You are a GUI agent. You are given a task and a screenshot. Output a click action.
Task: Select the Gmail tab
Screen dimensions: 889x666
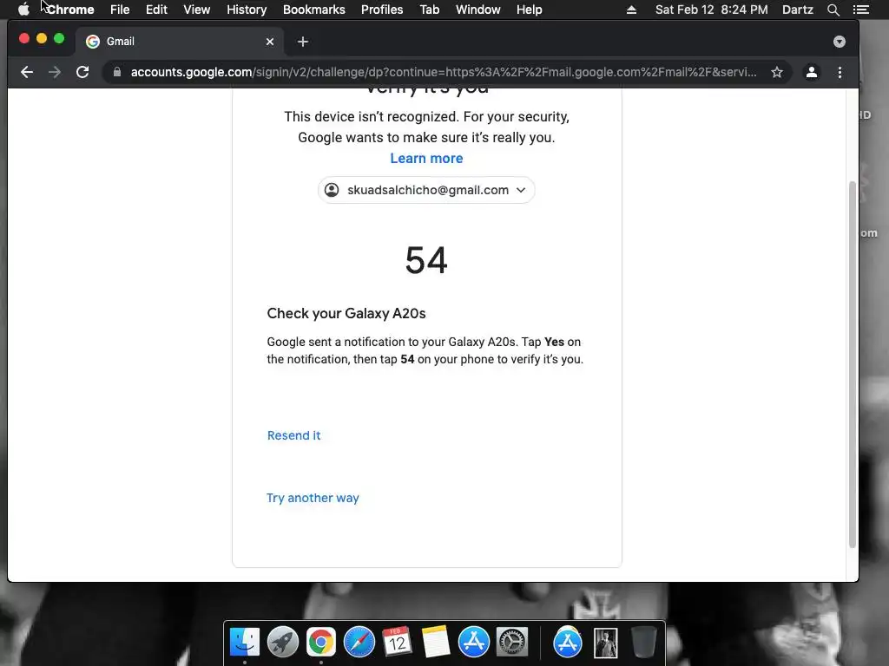[179, 42]
